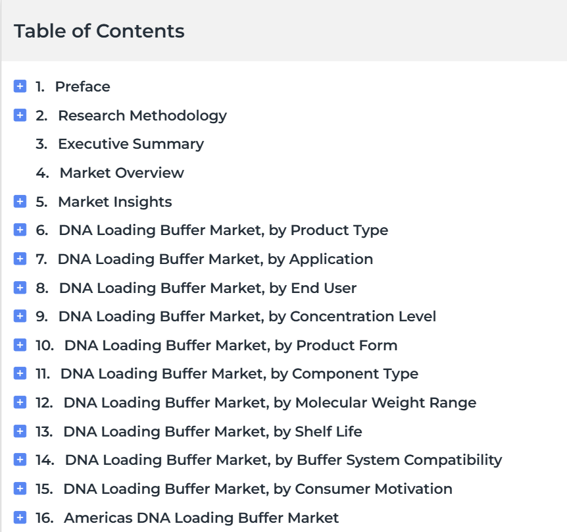Image resolution: width=567 pixels, height=532 pixels.
Task: Expand the Market Insights plus icon
Action: click(x=20, y=201)
